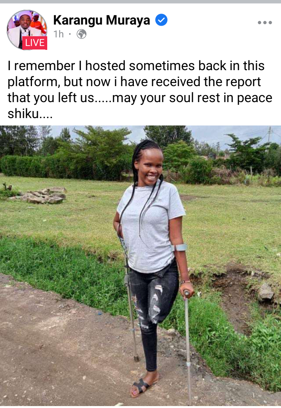This screenshot has width=281, height=408.
Task: Tap the "platform, but now i have received" line
Action: 134,82
